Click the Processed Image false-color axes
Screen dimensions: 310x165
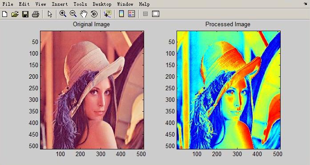pyautogui.click(x=229, y=90)
